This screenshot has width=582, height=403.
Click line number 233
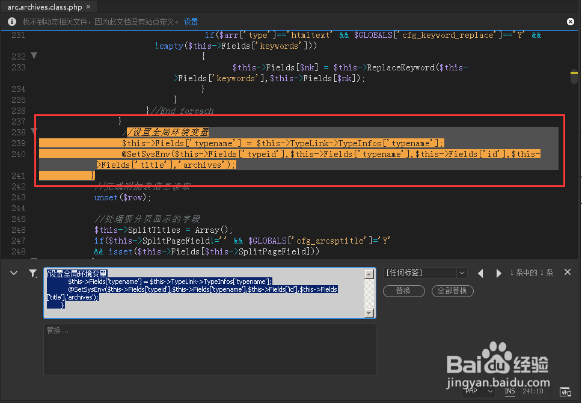(19, 67)
